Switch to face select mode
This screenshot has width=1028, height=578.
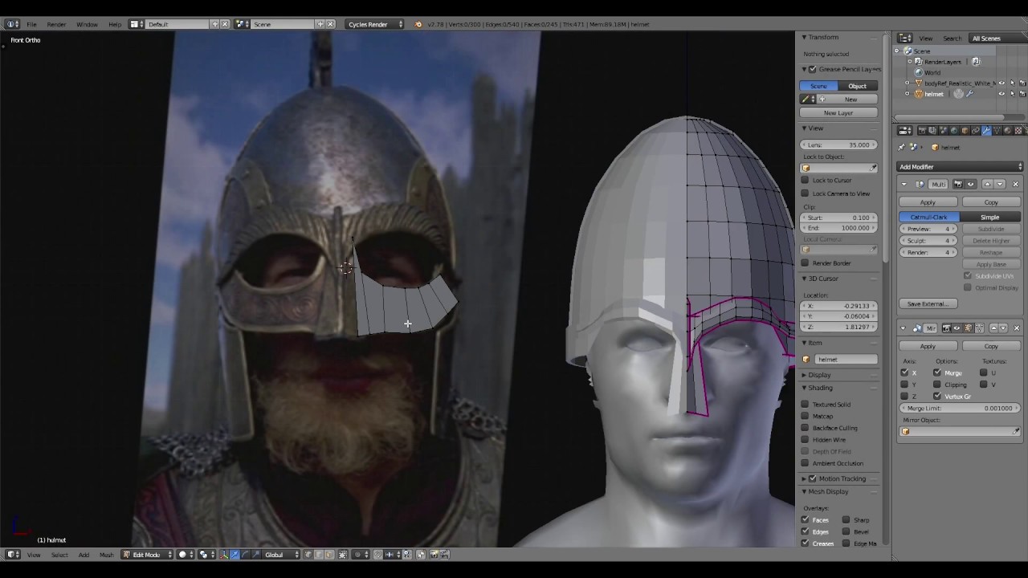[x=328, y=554]
